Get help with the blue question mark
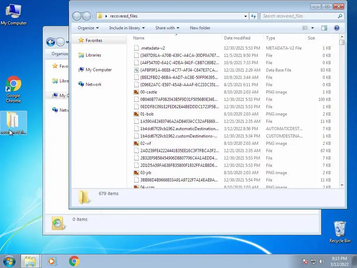Image resolution: width=357 pixels, height=268 pixels. tap(337, 28)
